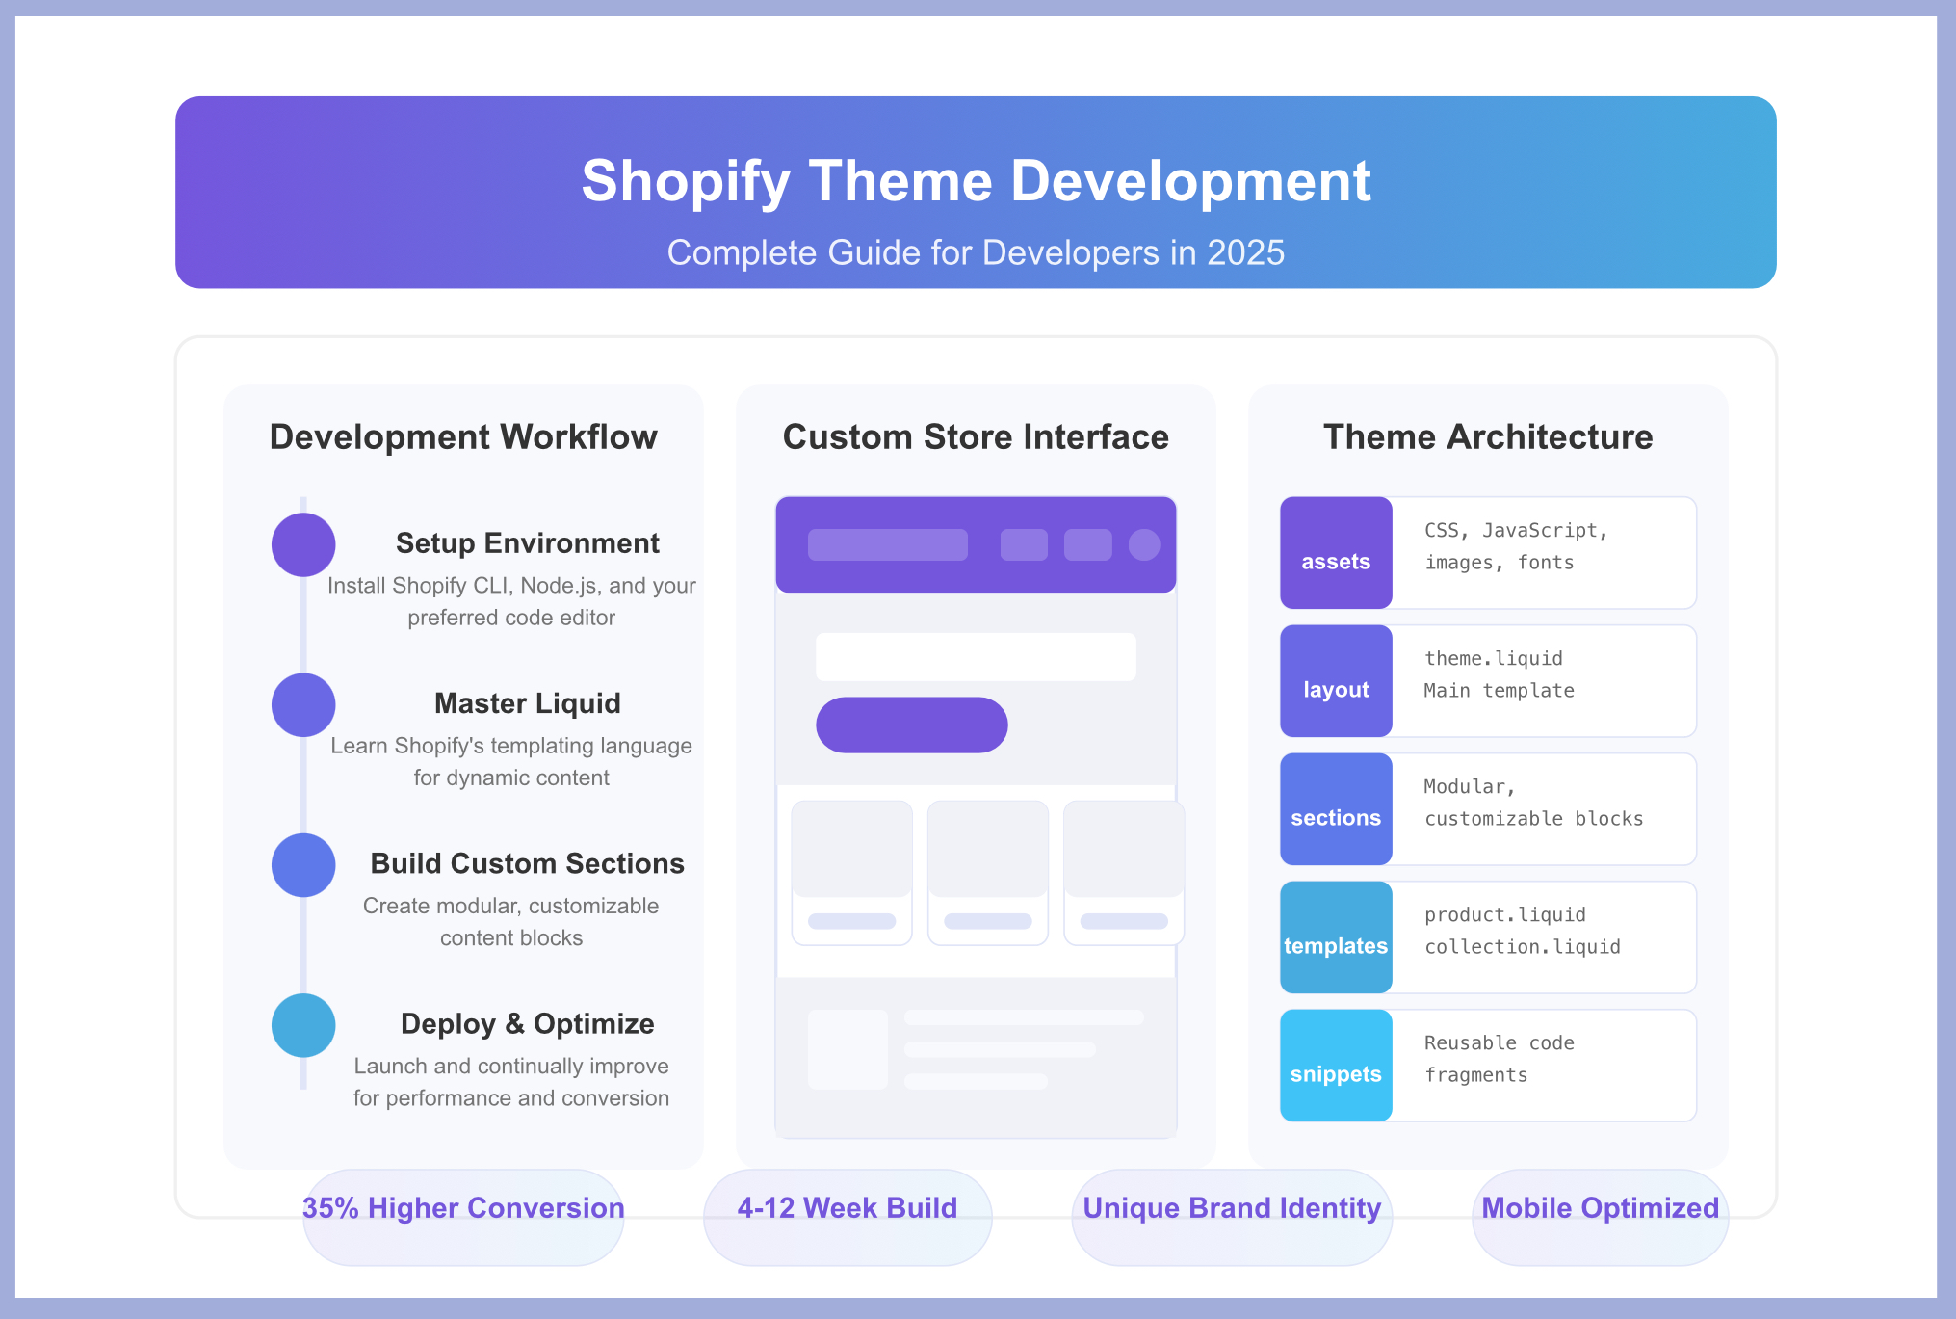
Task: Click the Build Custom Sections heading
Action: click(x=528, y=863)
